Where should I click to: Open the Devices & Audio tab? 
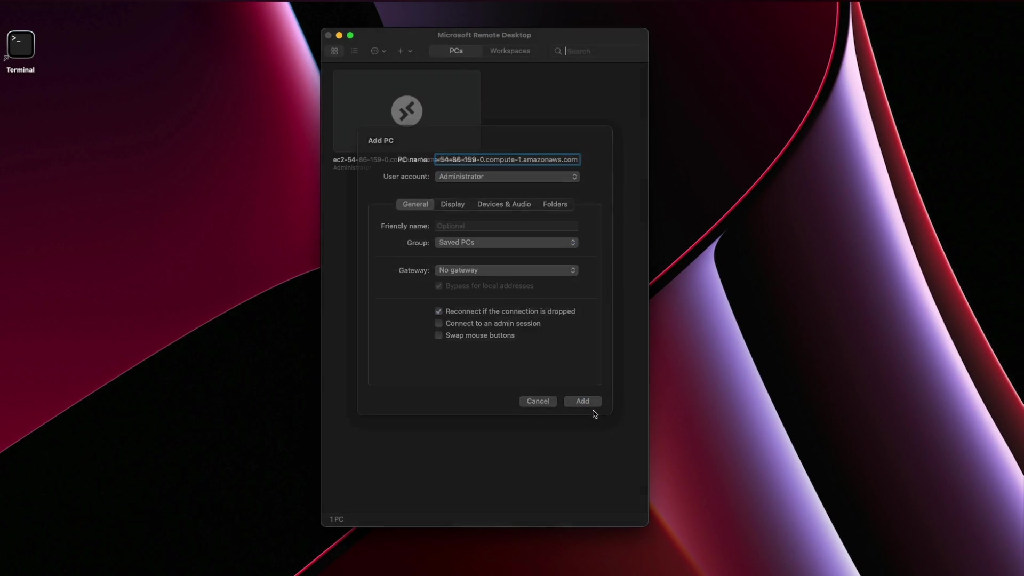tap(503, 204)
